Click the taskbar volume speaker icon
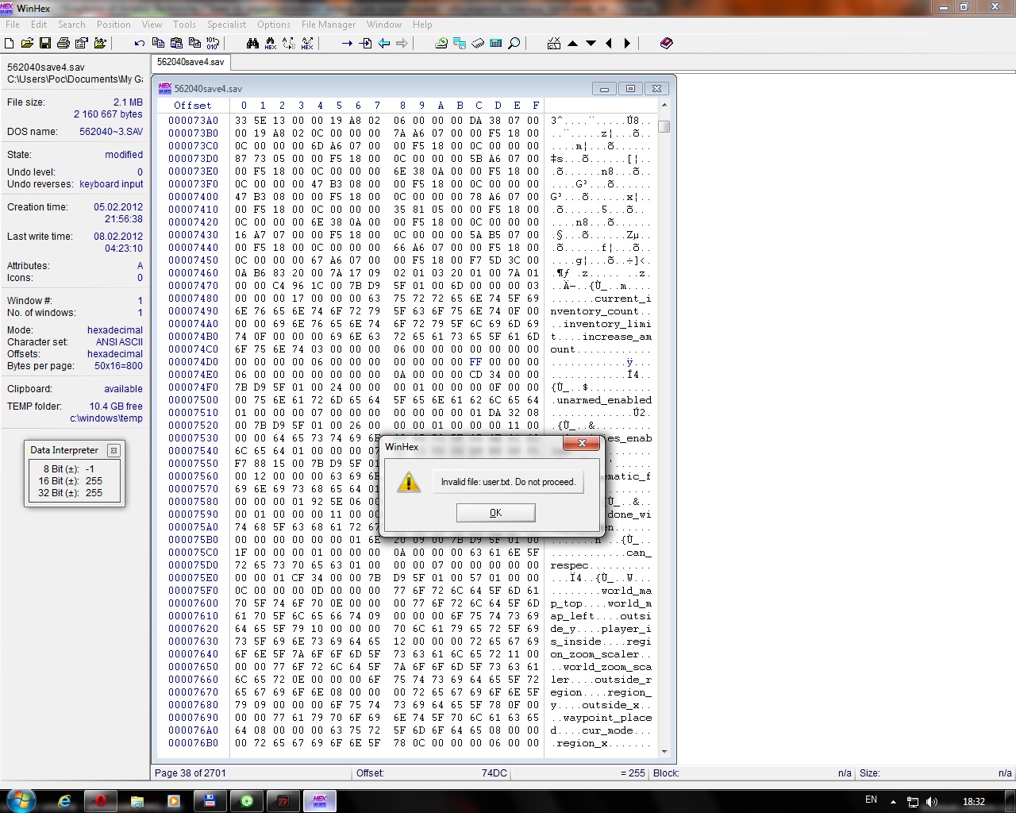Screen dimensions: 1016x813 pyautogui.click(x=932, y=802)
